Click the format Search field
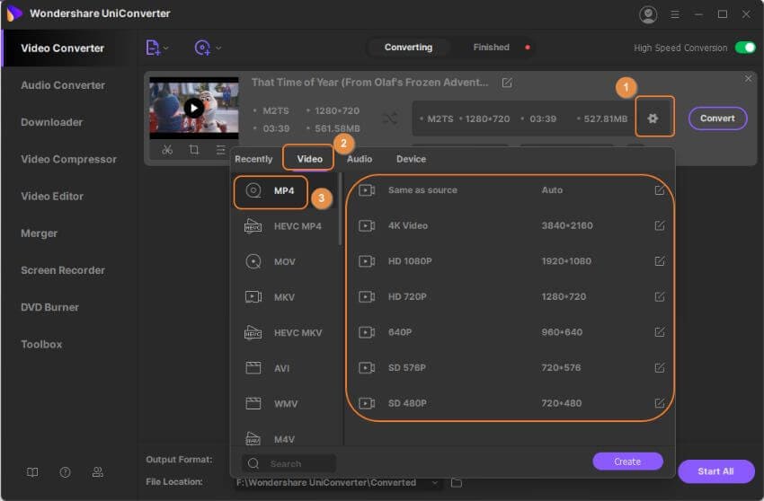This screenshot has height=501, width=764. tap(289, 463)
